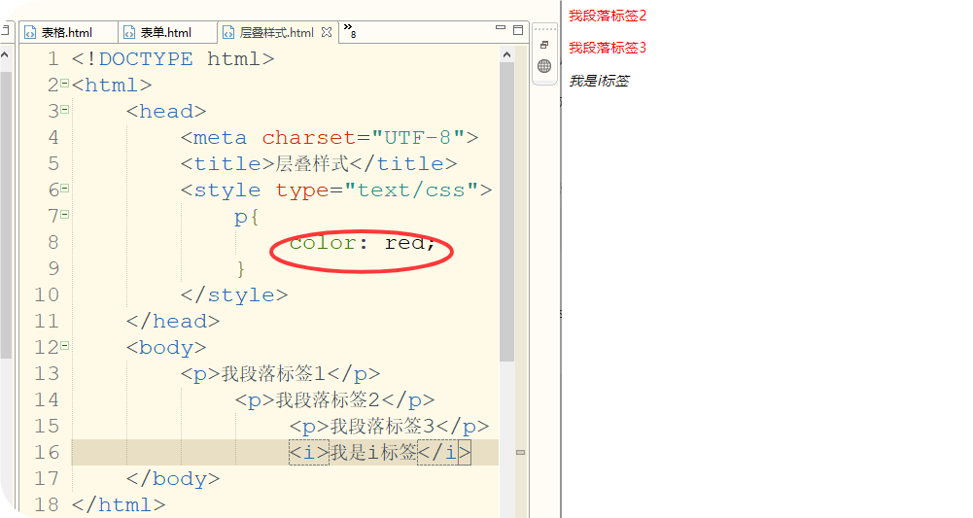
Task: Click red preview text 我段落标签3
Action: (608, 48)
